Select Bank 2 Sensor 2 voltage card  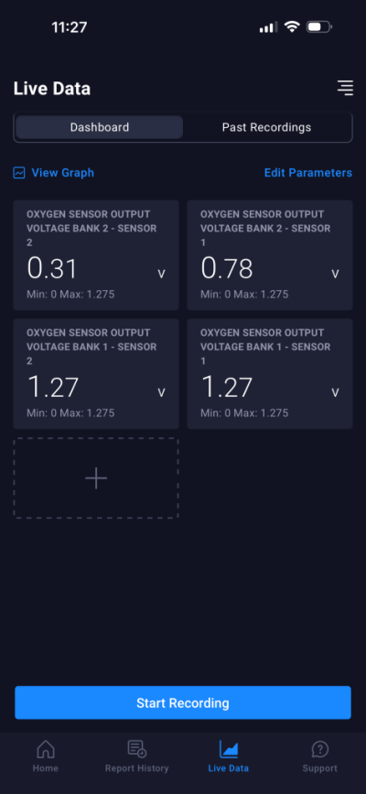click(96, 255)
